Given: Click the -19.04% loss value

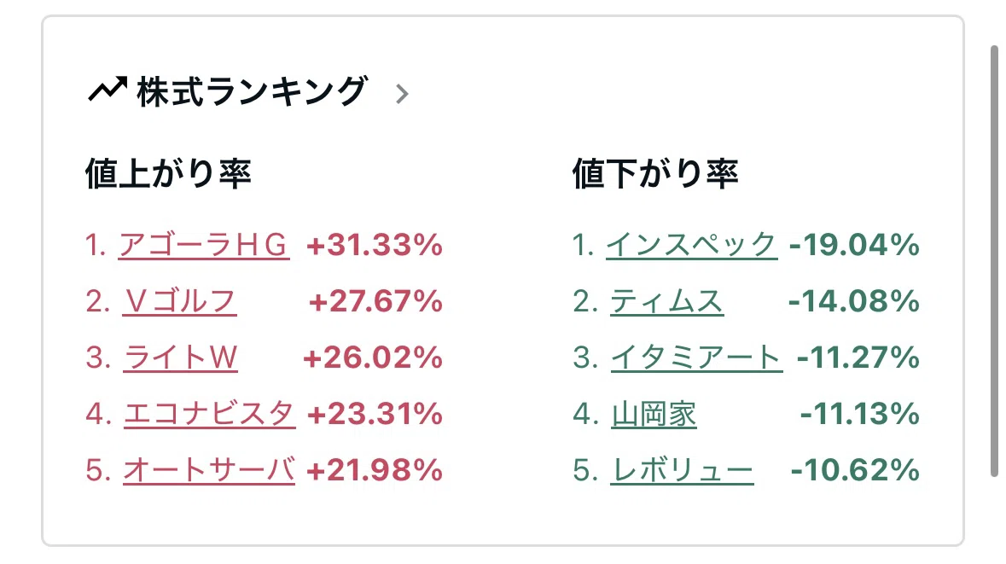Looking at the screenshot, I should pos(855,245).
